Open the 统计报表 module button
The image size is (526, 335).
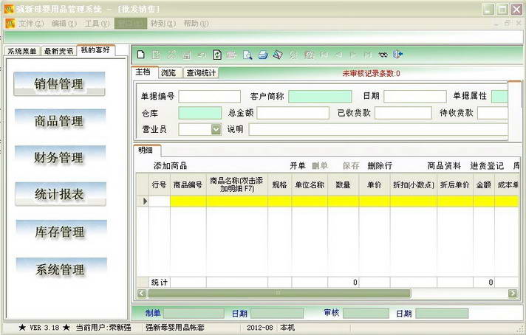point(61,194)
